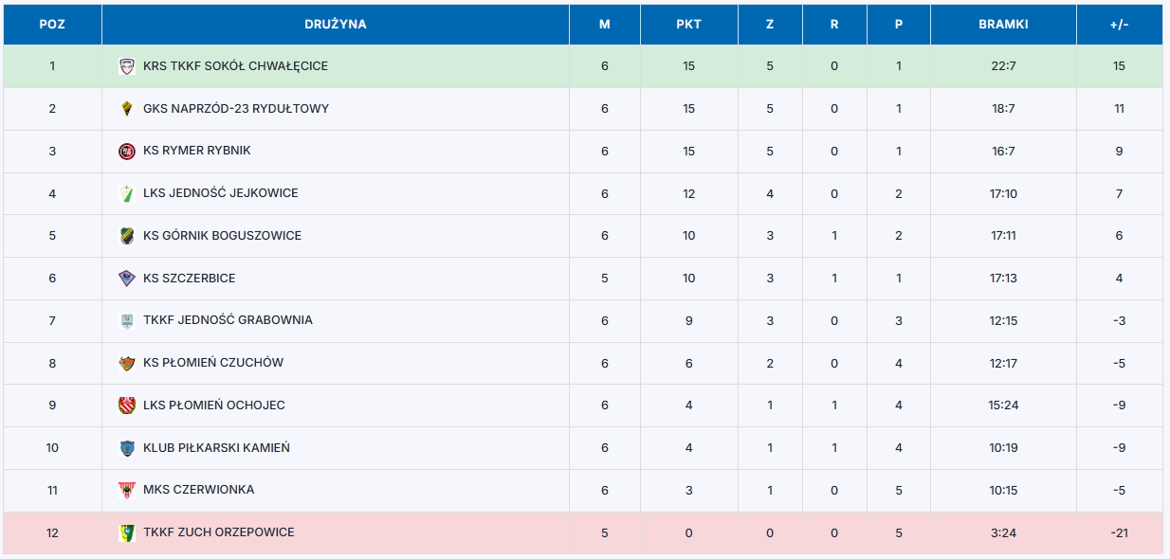
Task: Click the KS Płomień Czuchów club logo
Action: pos(127,363)
